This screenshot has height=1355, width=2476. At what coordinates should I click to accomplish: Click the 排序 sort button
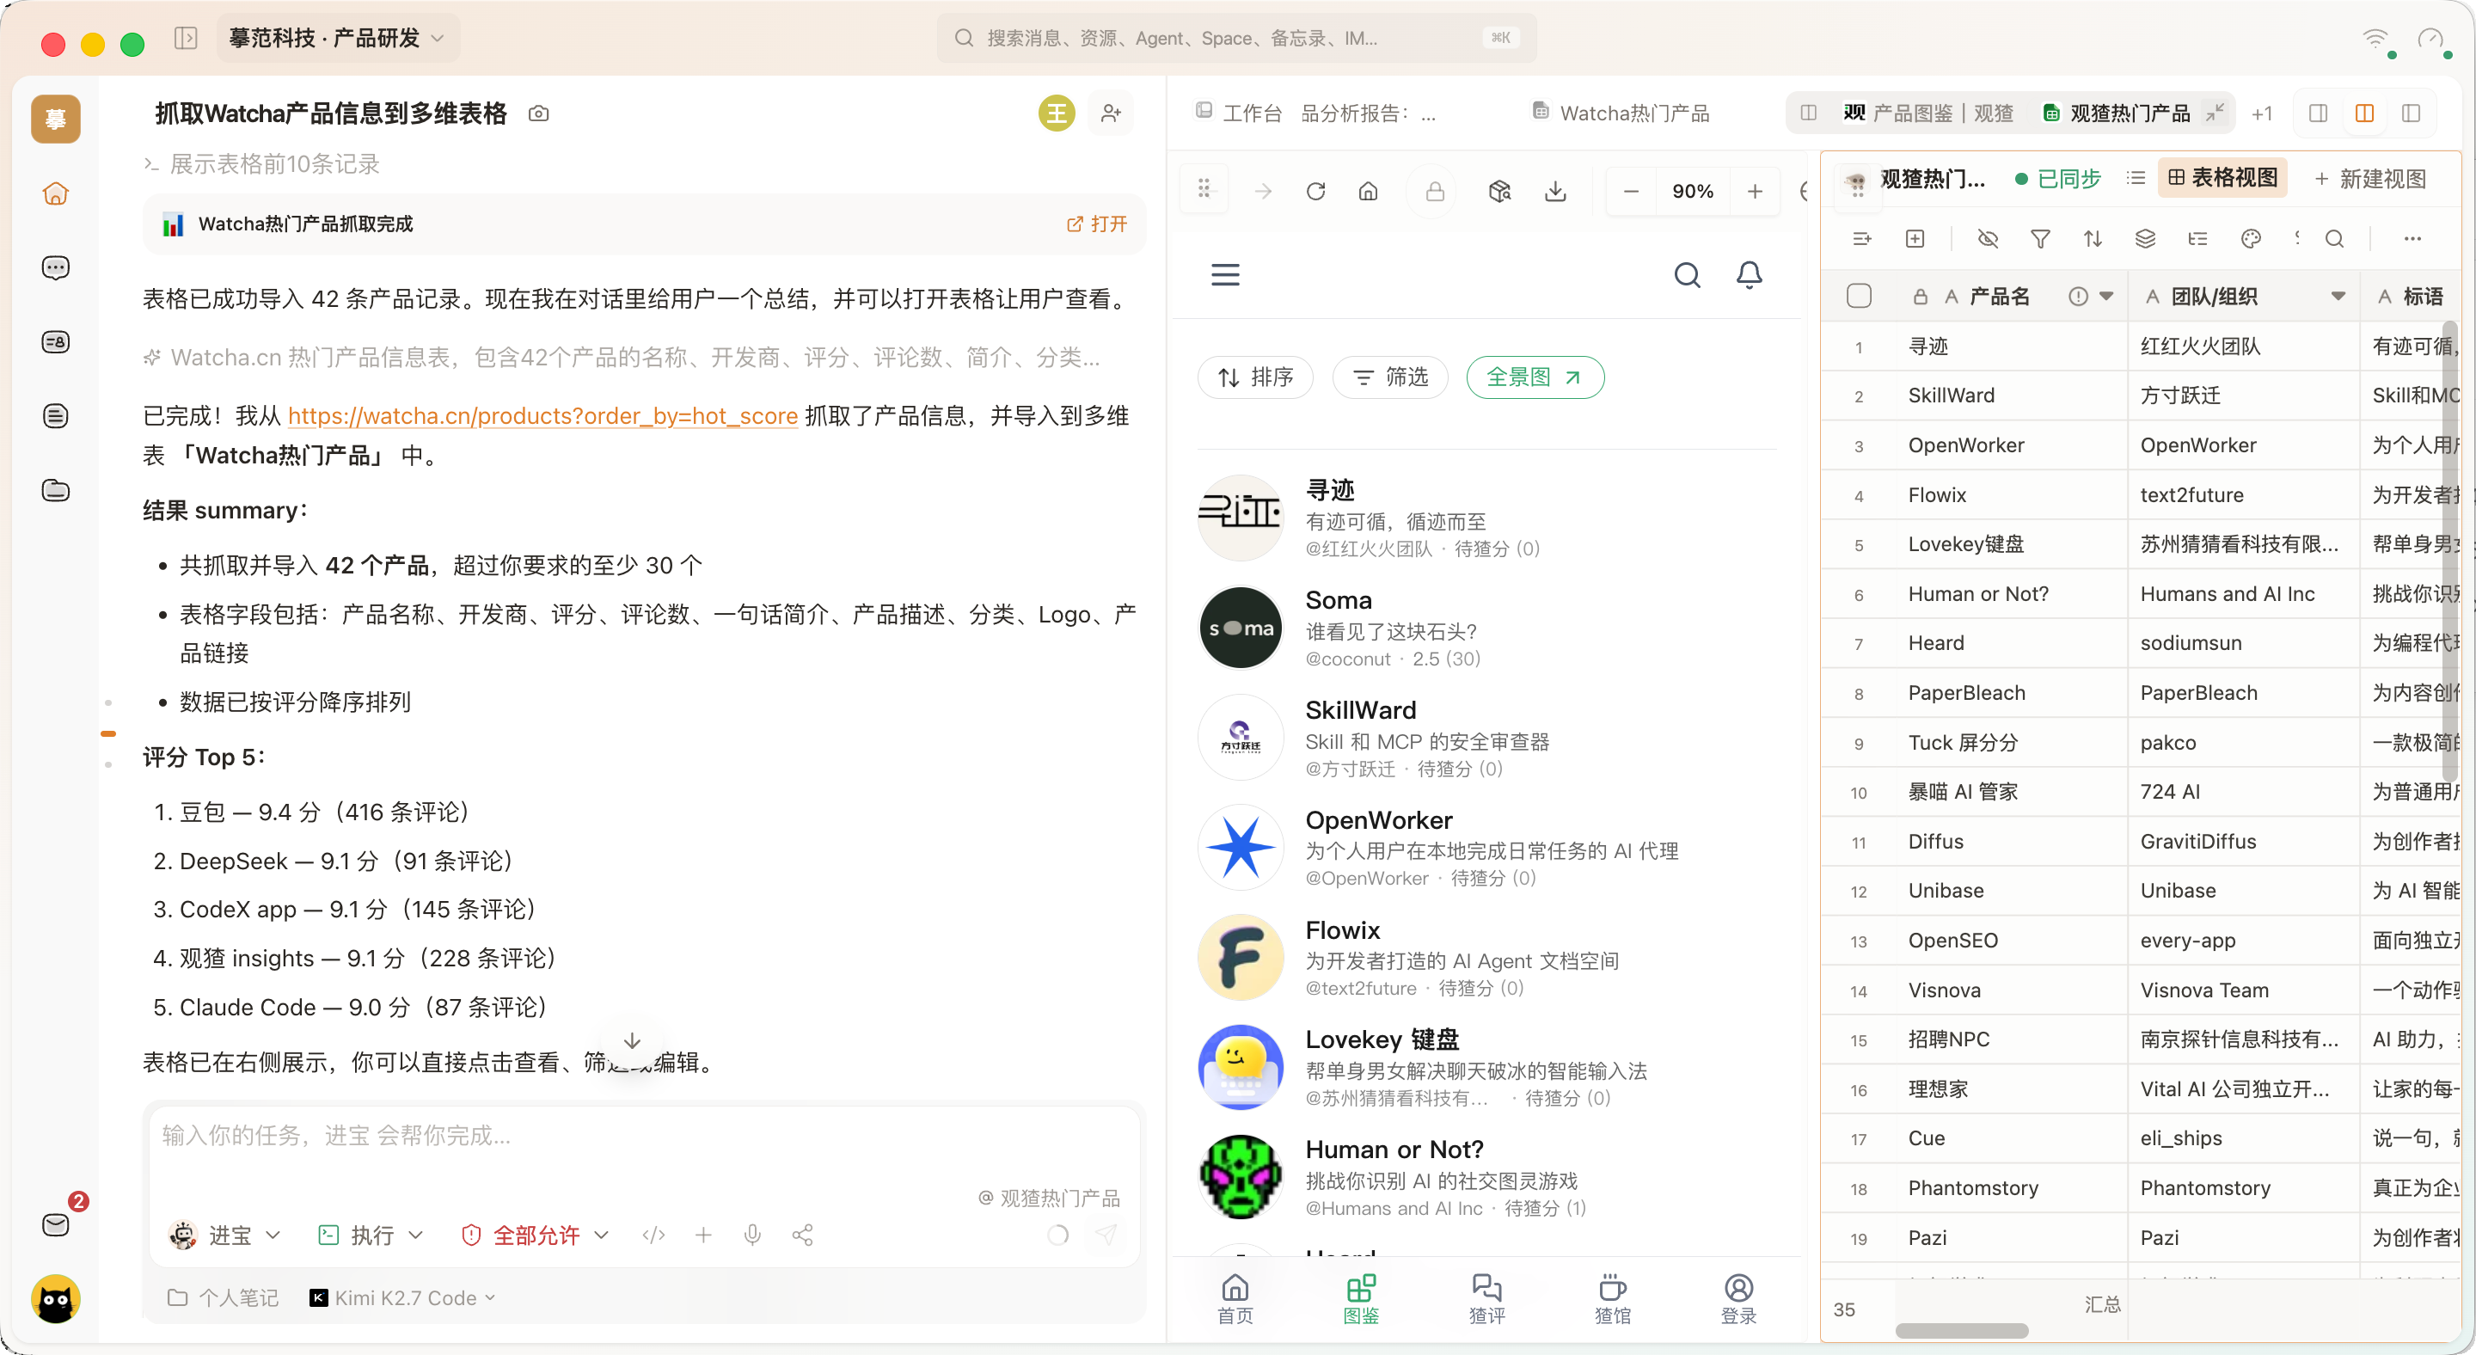point(1255,377)
